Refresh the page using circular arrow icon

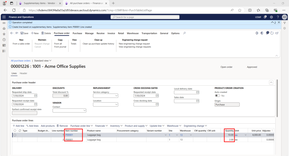click(272, 33)
